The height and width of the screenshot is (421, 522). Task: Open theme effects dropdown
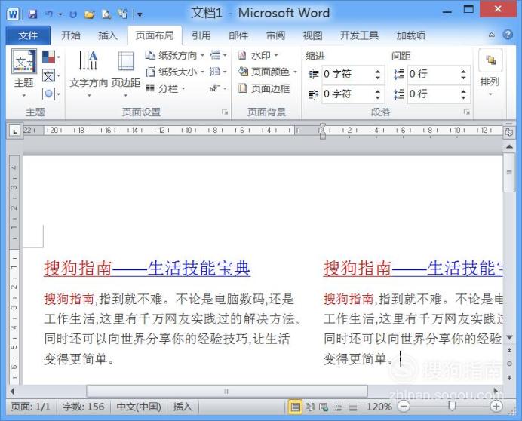click(51, 94)
